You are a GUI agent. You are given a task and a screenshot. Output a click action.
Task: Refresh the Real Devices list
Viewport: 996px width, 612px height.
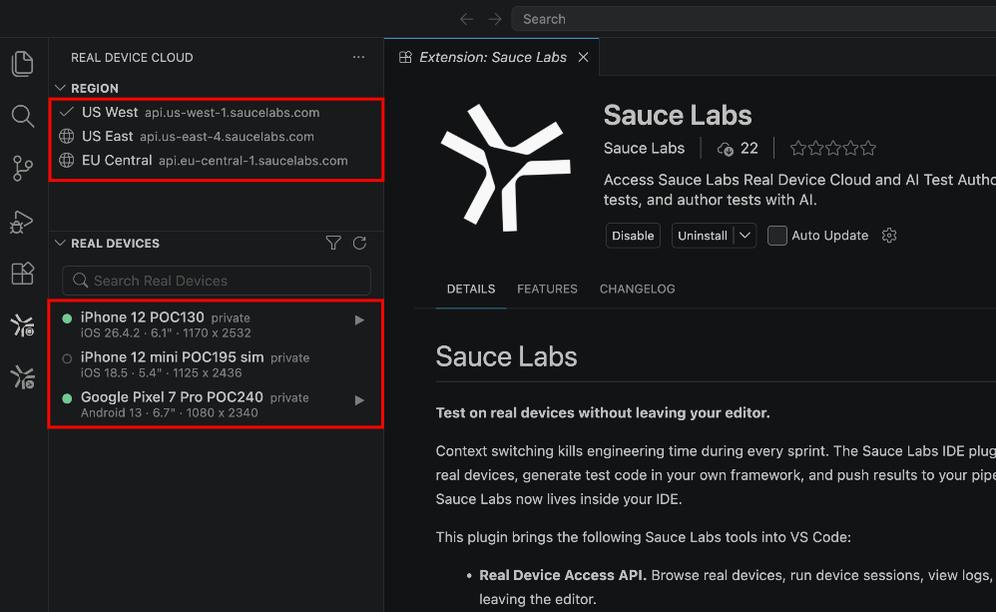359,243
